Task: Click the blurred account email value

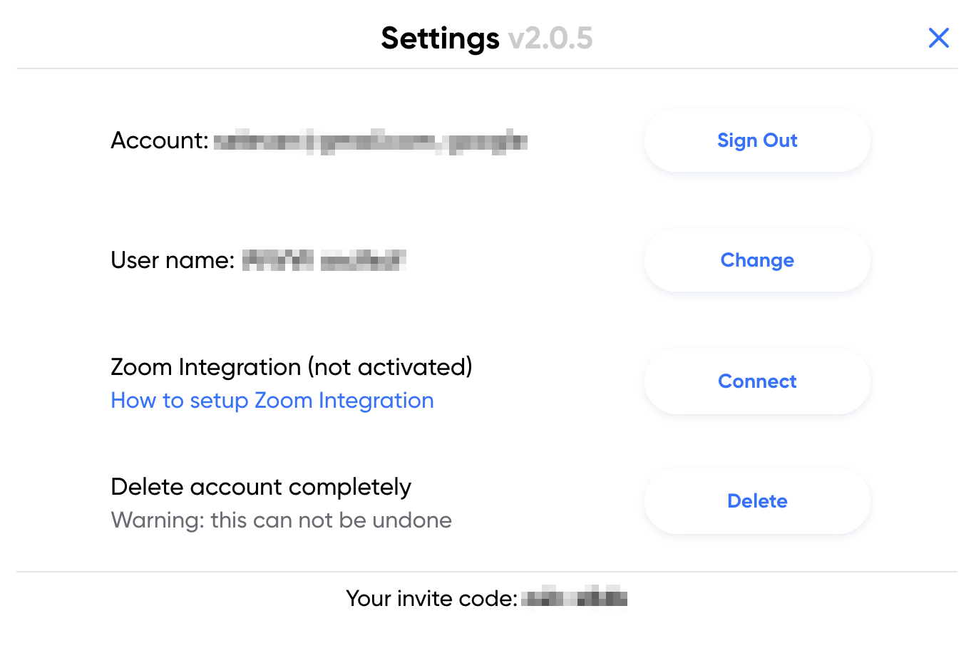Action: tap(370, 141)
